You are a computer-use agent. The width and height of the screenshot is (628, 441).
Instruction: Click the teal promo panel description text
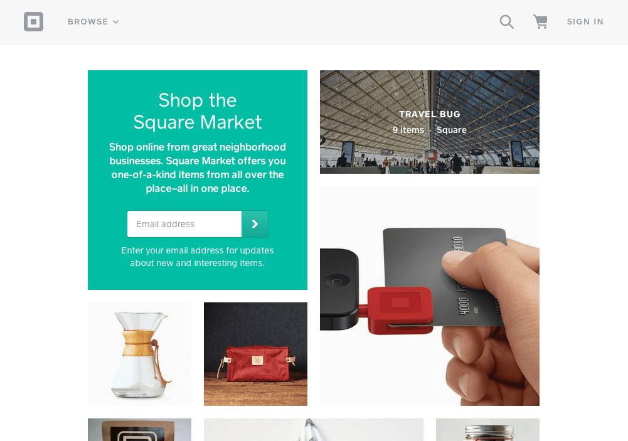[x=198, y=168]
